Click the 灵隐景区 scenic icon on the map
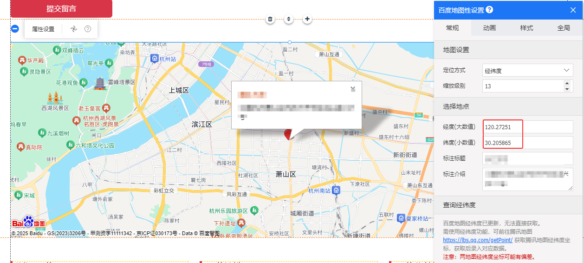The height and width of the screenshot is (263, 584). pyautogui.click(x=24, y=72)
